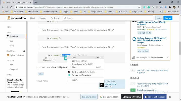Open the Social media bookmark folder
This screenshot has height=101, width=181.
coord(17,11)
